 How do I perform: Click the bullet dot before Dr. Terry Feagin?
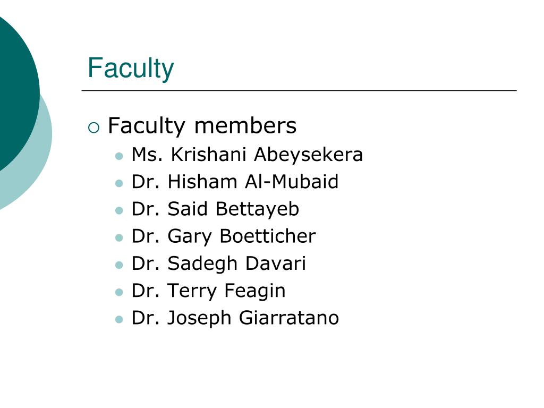tap(119, 292)
